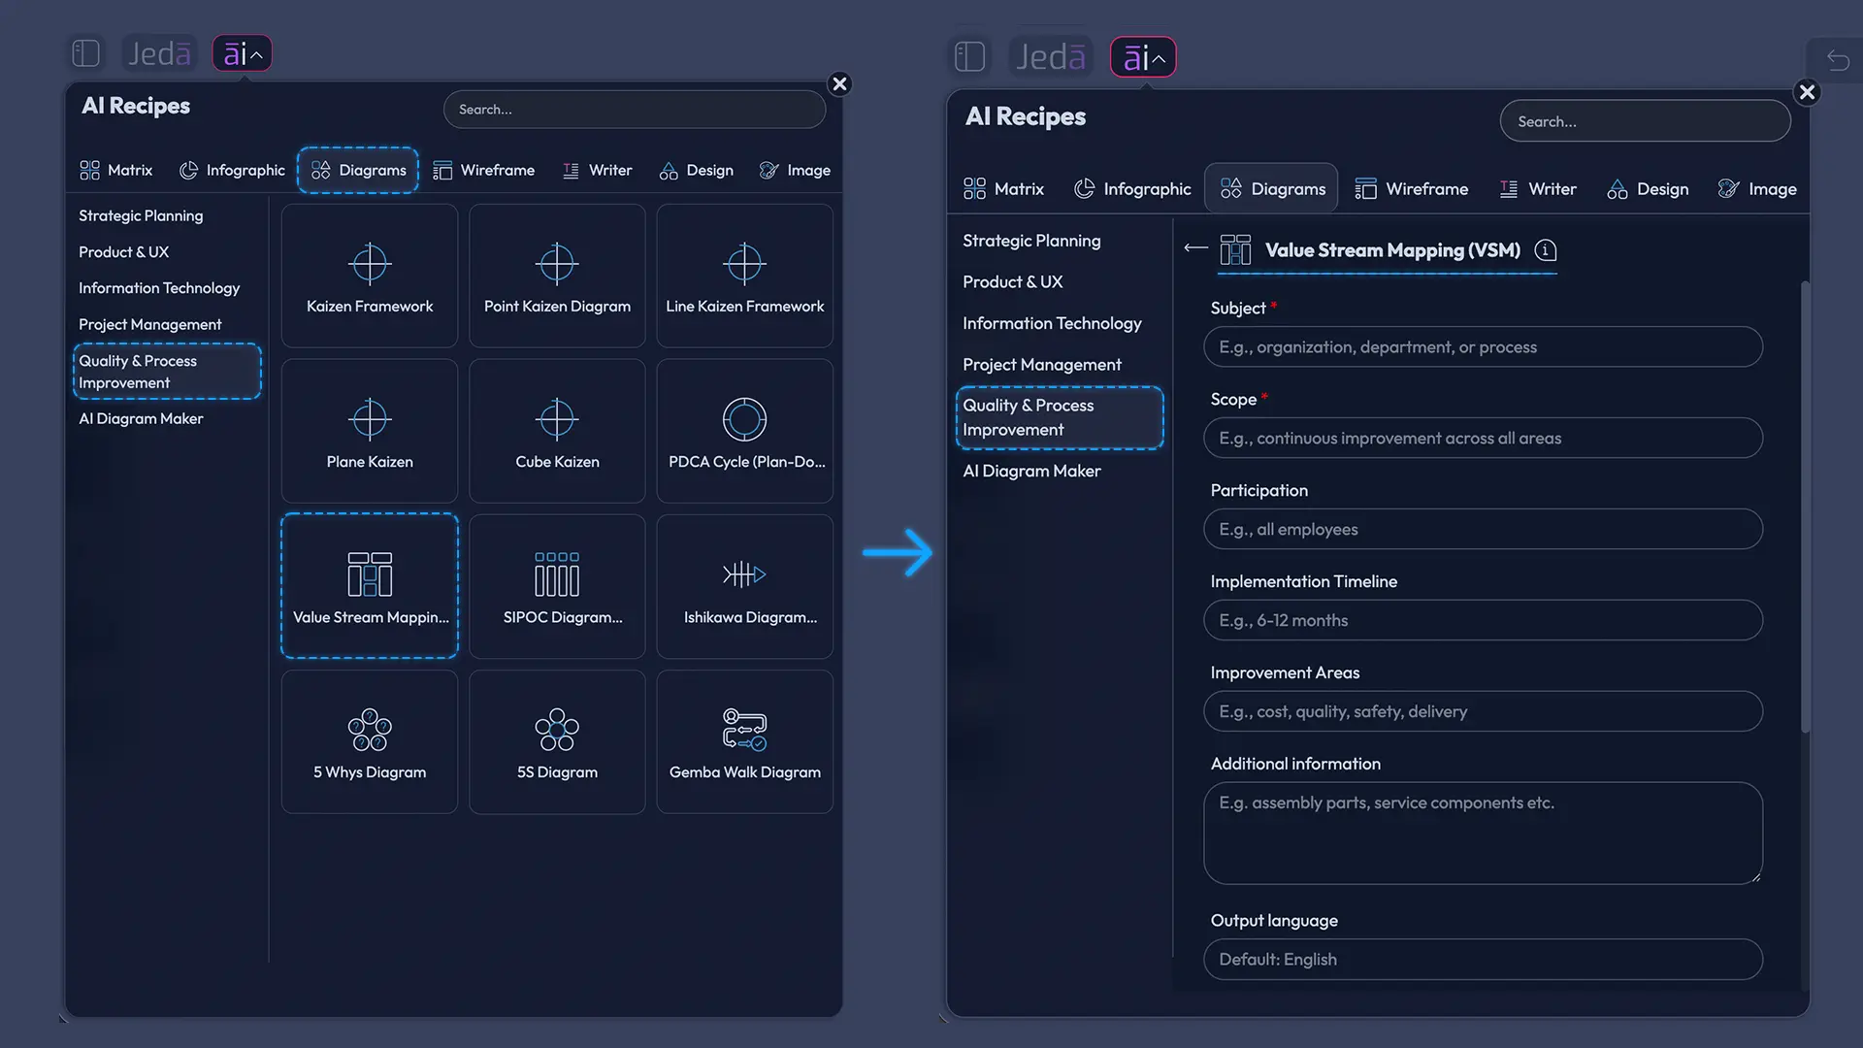Image resolution: width=1863 pixels, height=1048 pixels.
Task: Select Quality & Process Improvement in right panel
Action: 1060,417
